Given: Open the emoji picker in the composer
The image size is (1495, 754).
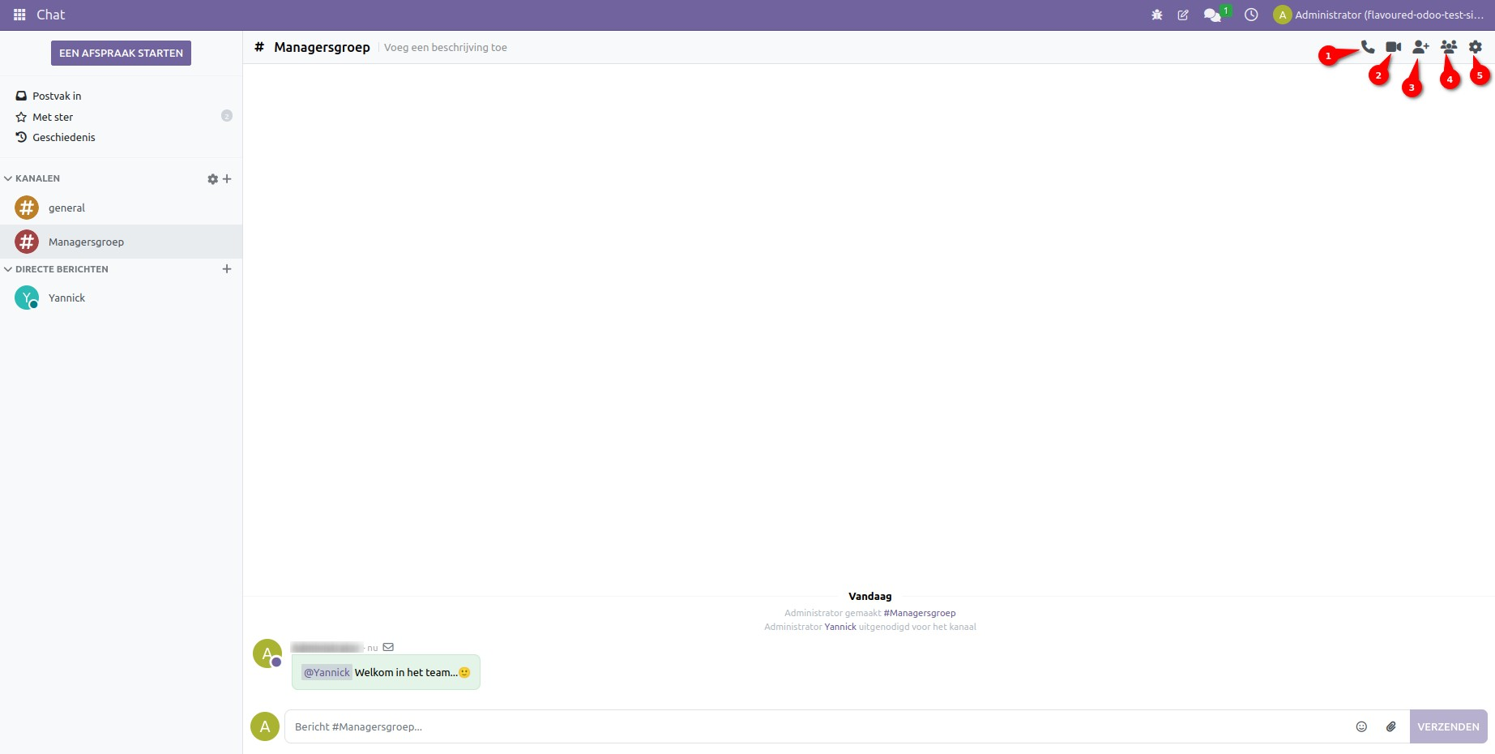Looking at the screenshot, I should click(1361, 726).
